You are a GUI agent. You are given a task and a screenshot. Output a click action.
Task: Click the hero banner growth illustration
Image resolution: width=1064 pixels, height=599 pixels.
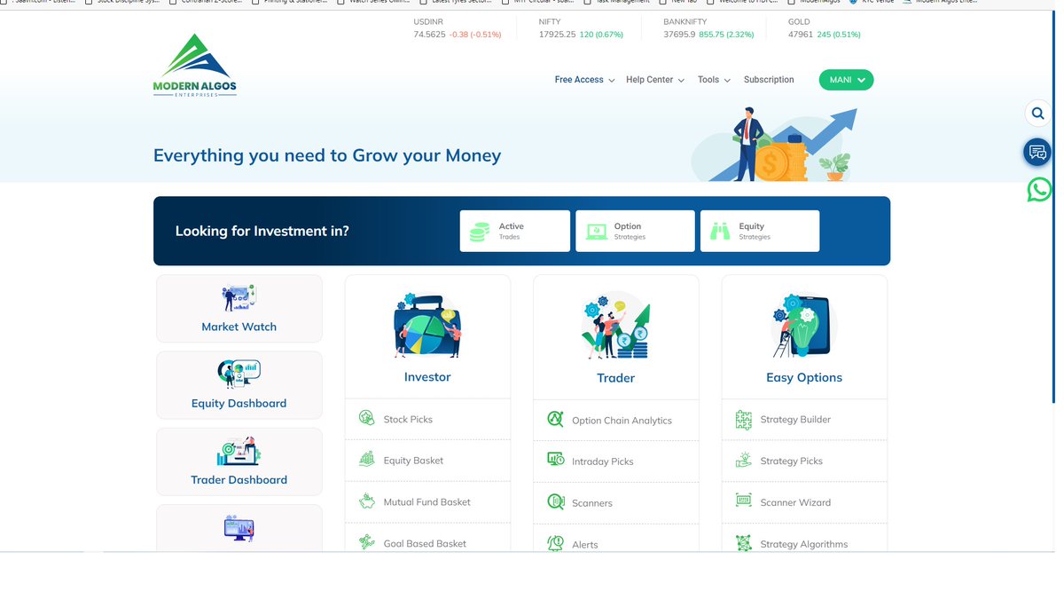click(775, 145)
